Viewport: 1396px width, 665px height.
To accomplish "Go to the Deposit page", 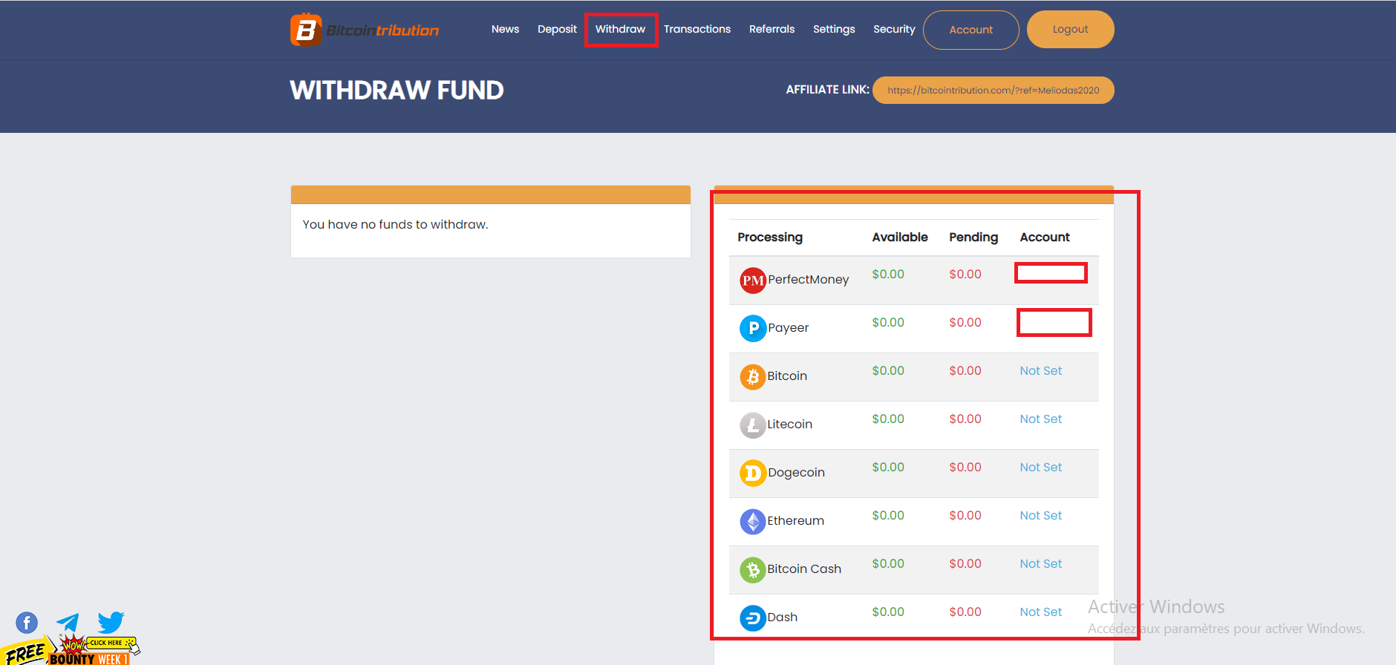I will click(x=557, y=29).
